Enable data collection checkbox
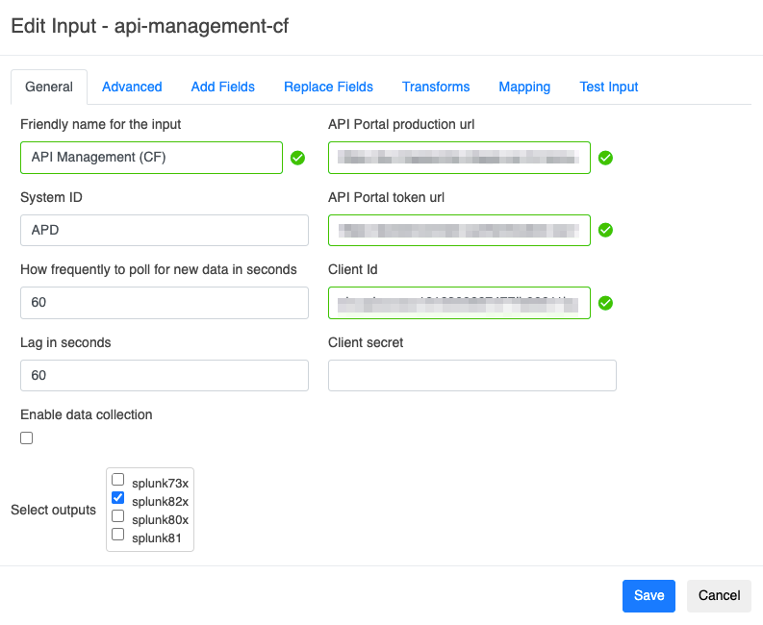Viewport: 763px width, 625px height. [x=27, y=438]
